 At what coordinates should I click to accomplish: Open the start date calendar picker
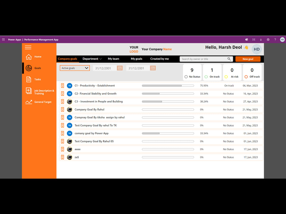tap(120, 68)
